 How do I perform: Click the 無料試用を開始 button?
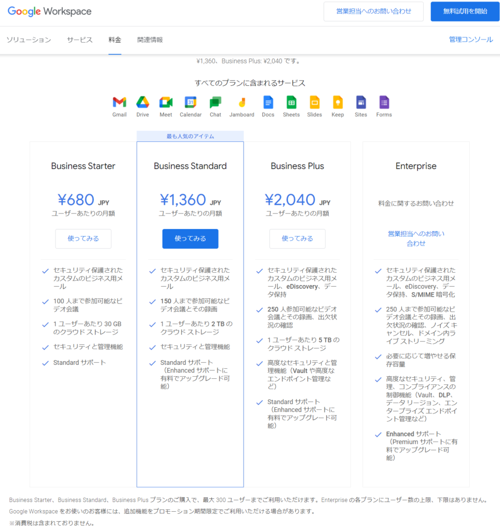[465, 11]
